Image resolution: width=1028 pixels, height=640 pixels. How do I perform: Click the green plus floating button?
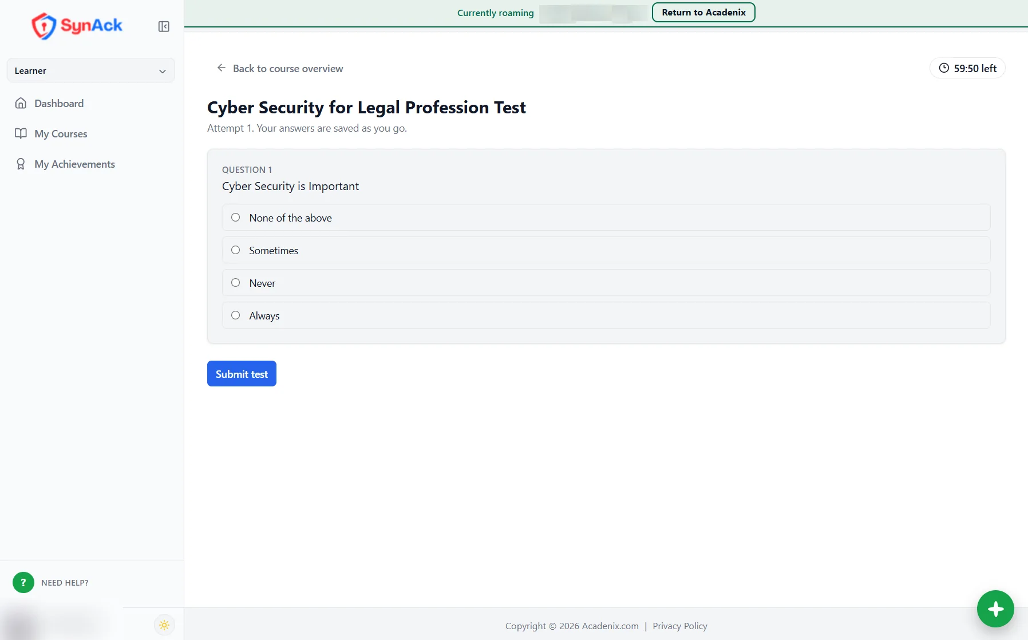[995, 609]
